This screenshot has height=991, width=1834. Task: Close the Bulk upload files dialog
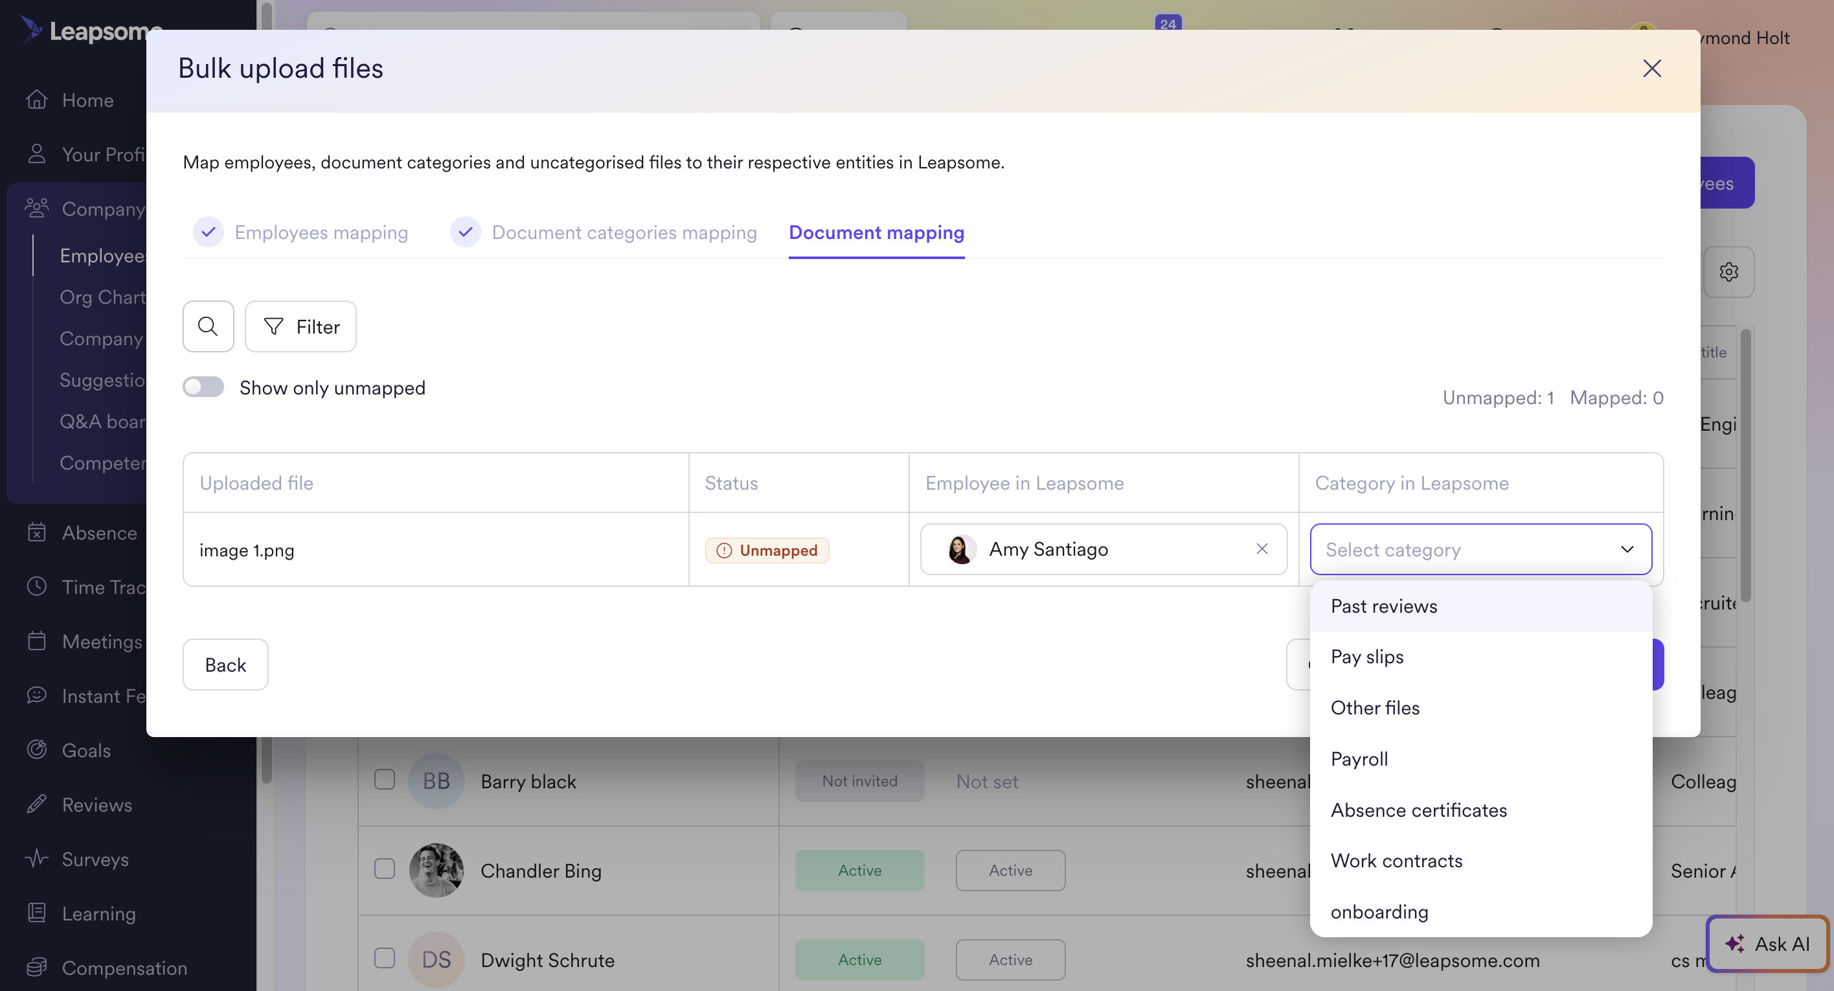(x=1651, y=69)
